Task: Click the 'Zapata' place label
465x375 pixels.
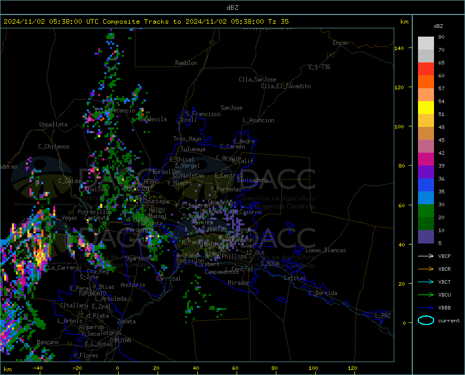Action: [x=127, y=321]
